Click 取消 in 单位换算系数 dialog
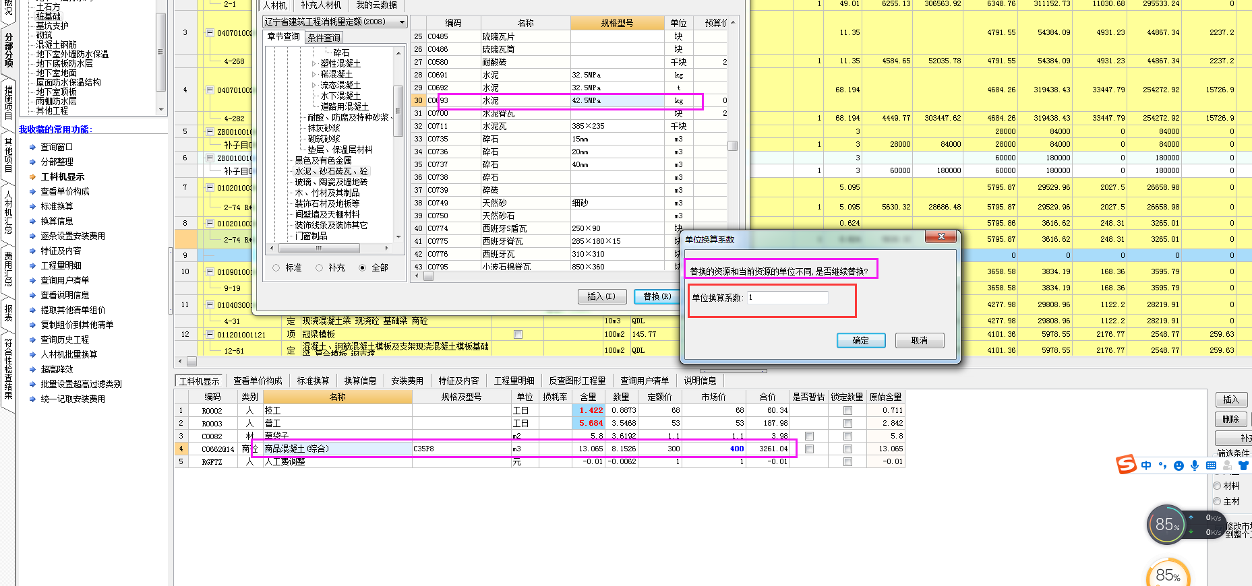1252x586 pixels. (x=920, y=340)
